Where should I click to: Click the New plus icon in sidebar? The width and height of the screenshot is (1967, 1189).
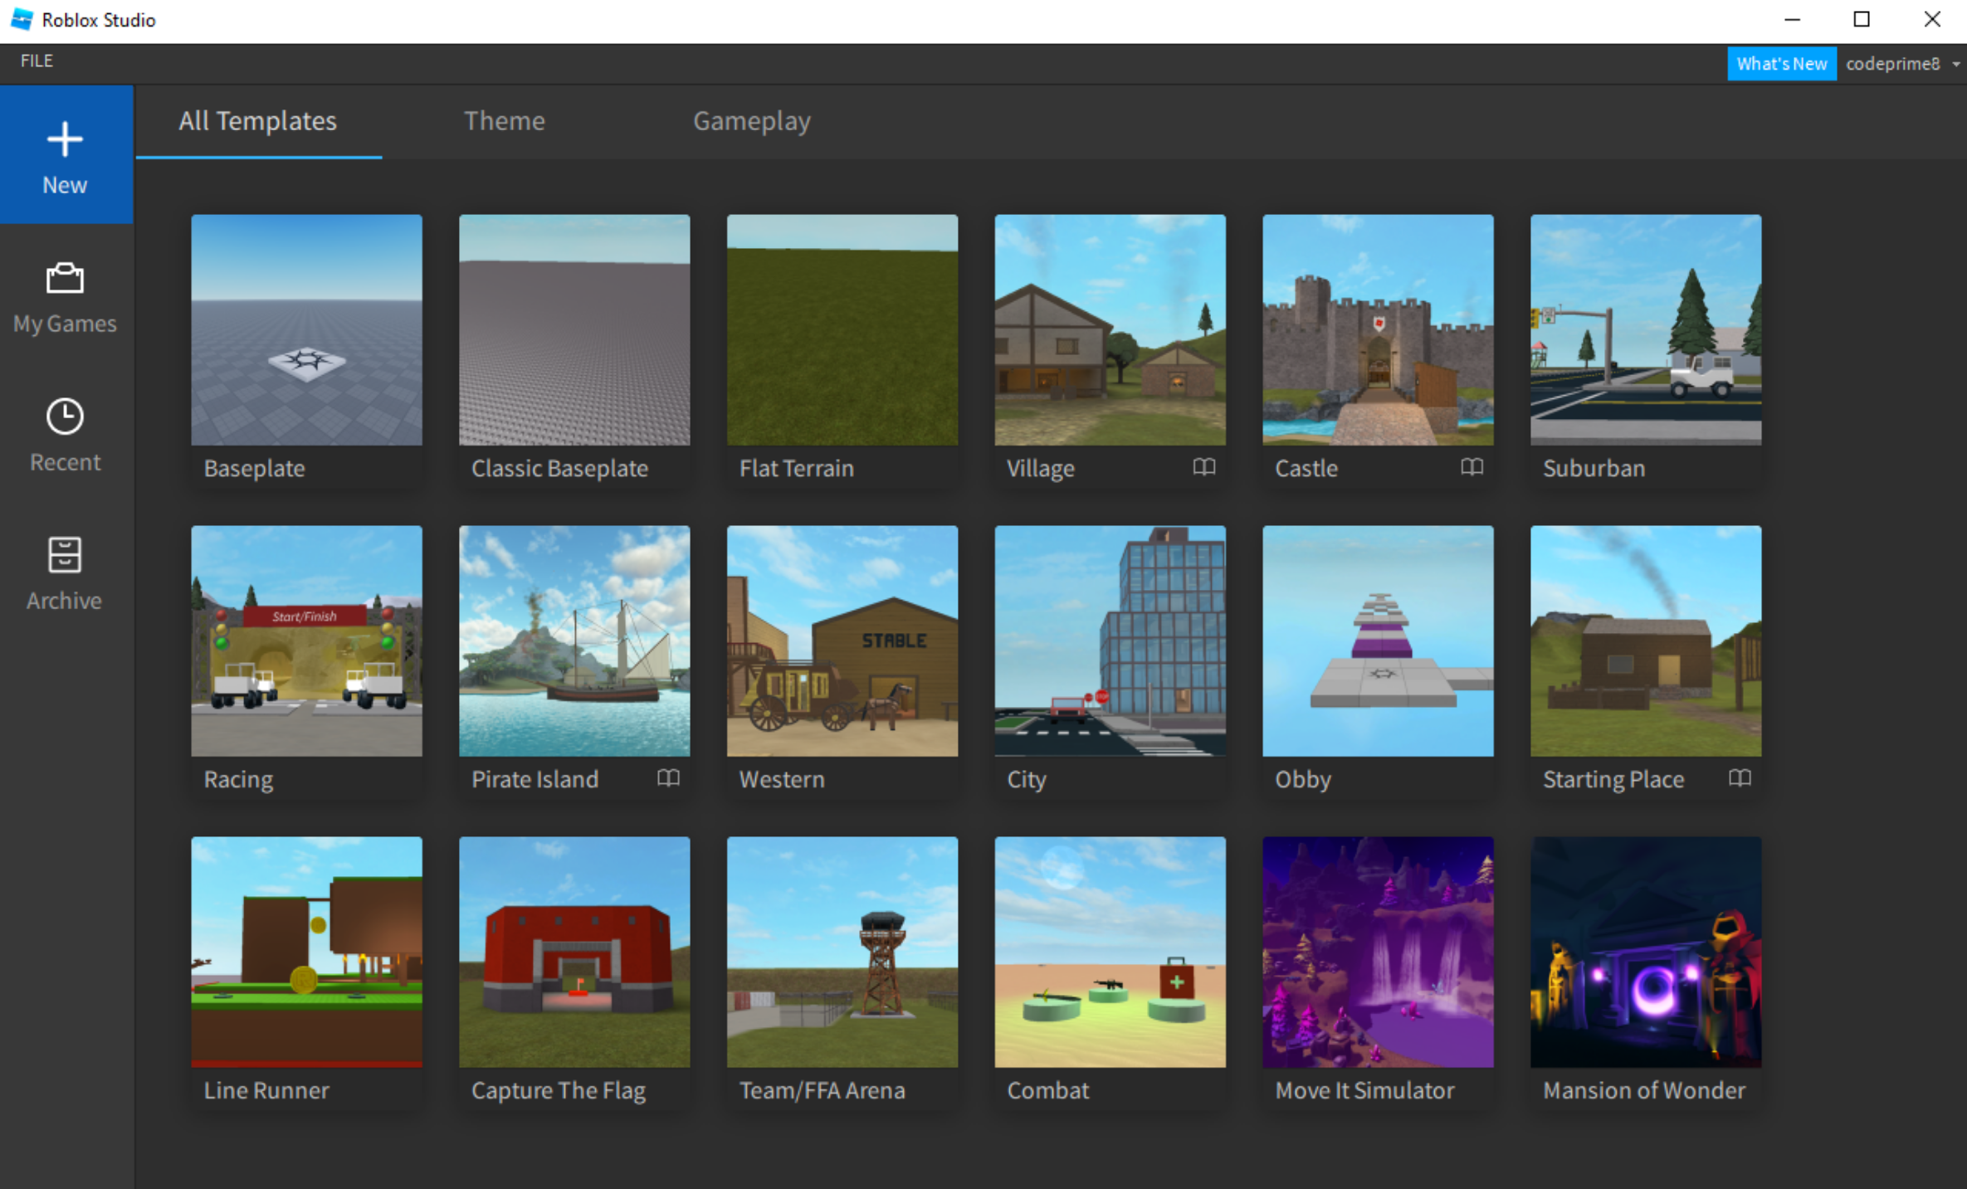tap(65, 140)
